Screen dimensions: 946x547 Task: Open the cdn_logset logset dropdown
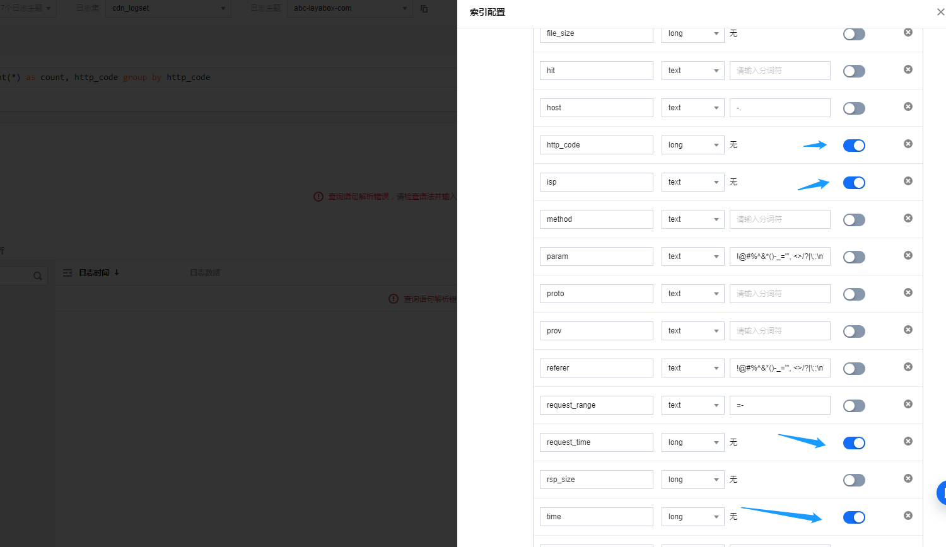[168, 8]
